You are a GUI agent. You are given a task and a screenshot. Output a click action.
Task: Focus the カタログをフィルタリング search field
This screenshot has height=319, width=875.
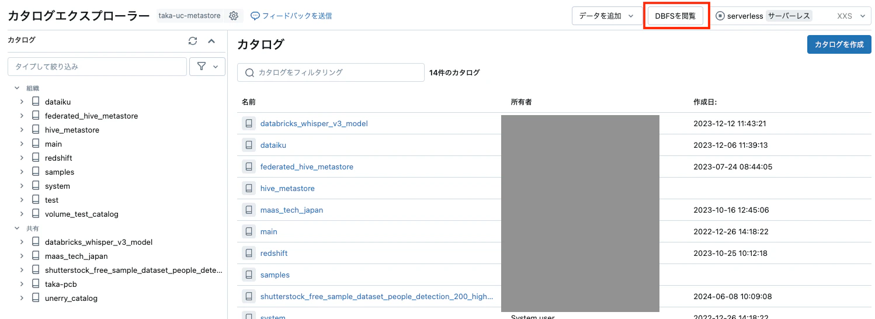[x=331, y=72]
